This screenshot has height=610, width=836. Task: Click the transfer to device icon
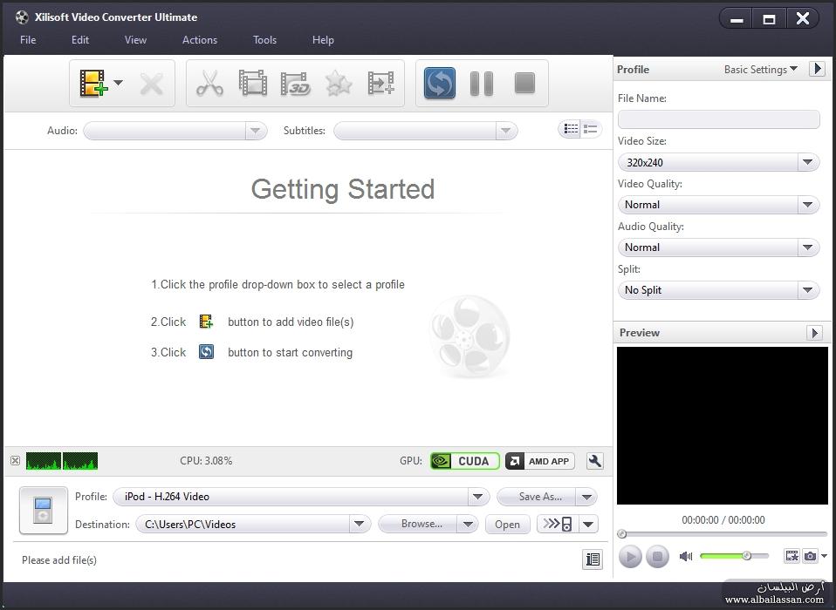(557, 524)
